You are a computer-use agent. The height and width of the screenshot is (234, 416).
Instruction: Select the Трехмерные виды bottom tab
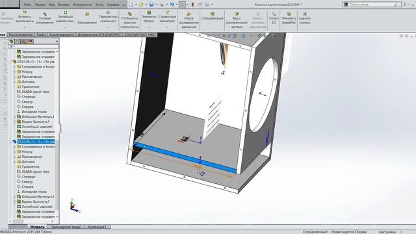coord(66,227)
